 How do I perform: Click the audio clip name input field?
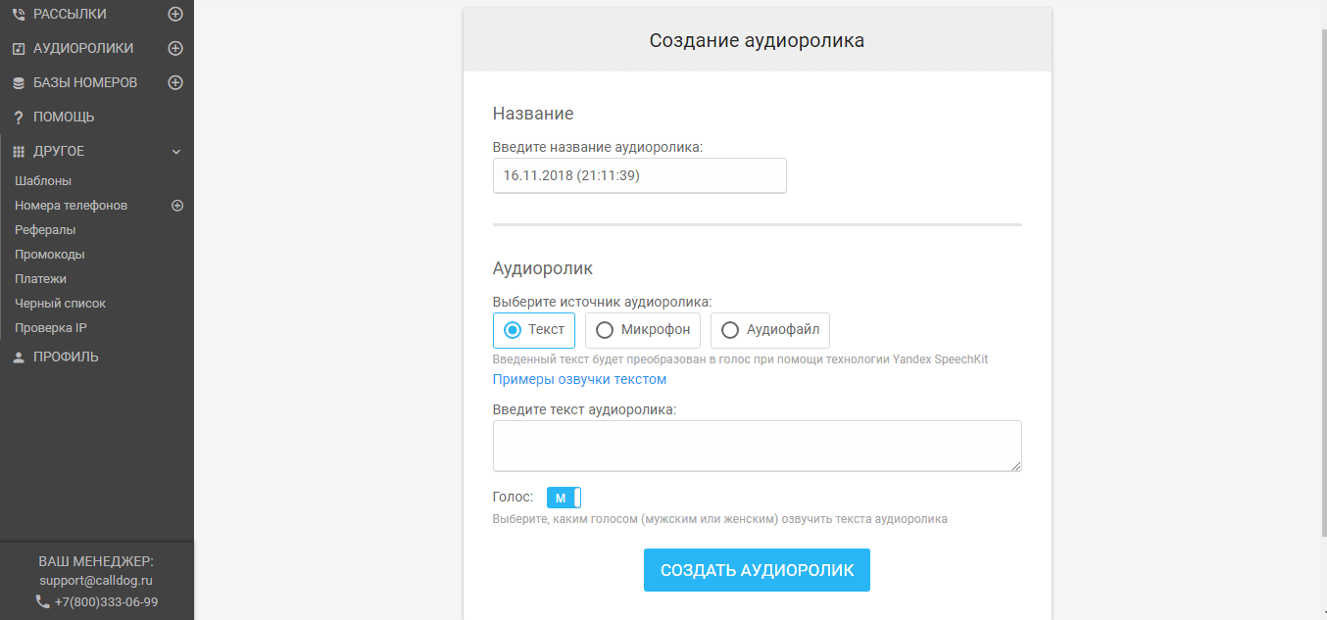639,175
